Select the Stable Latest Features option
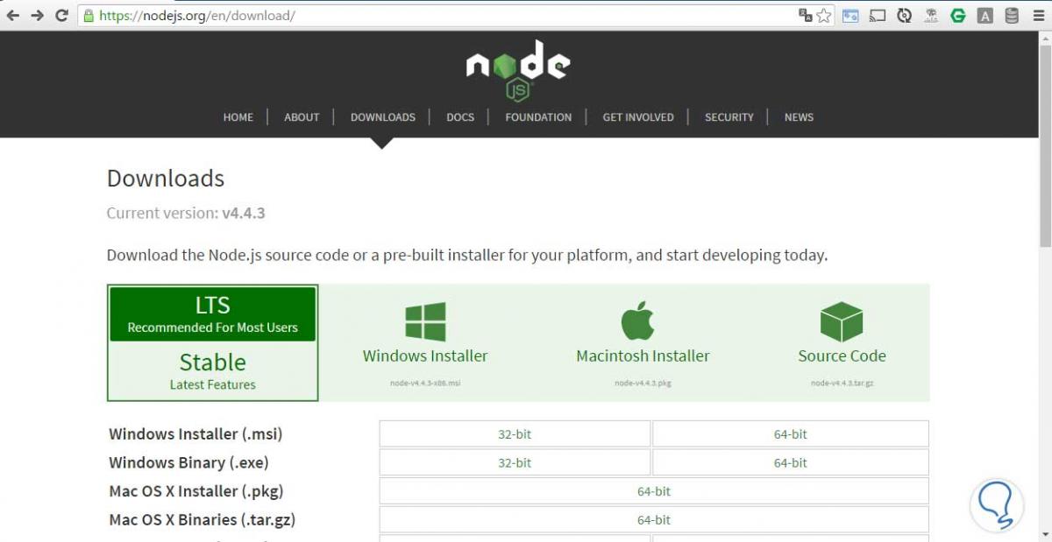 [213, 371]
